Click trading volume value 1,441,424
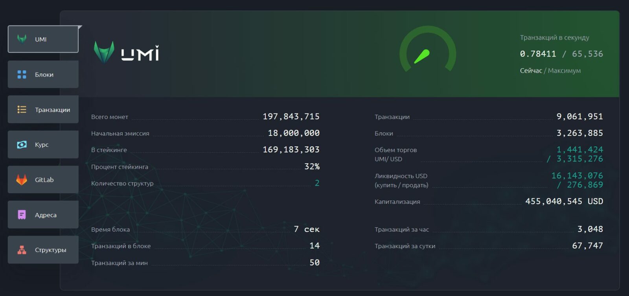This screenshot has height=296, width=629. coord(579,150)
